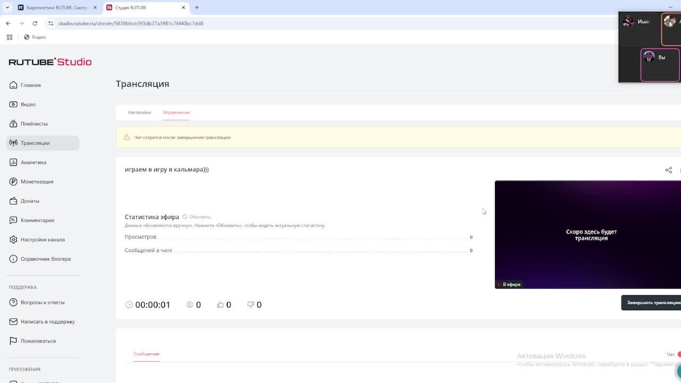Click the thumbs-down dislikes icon

[251, 305]
